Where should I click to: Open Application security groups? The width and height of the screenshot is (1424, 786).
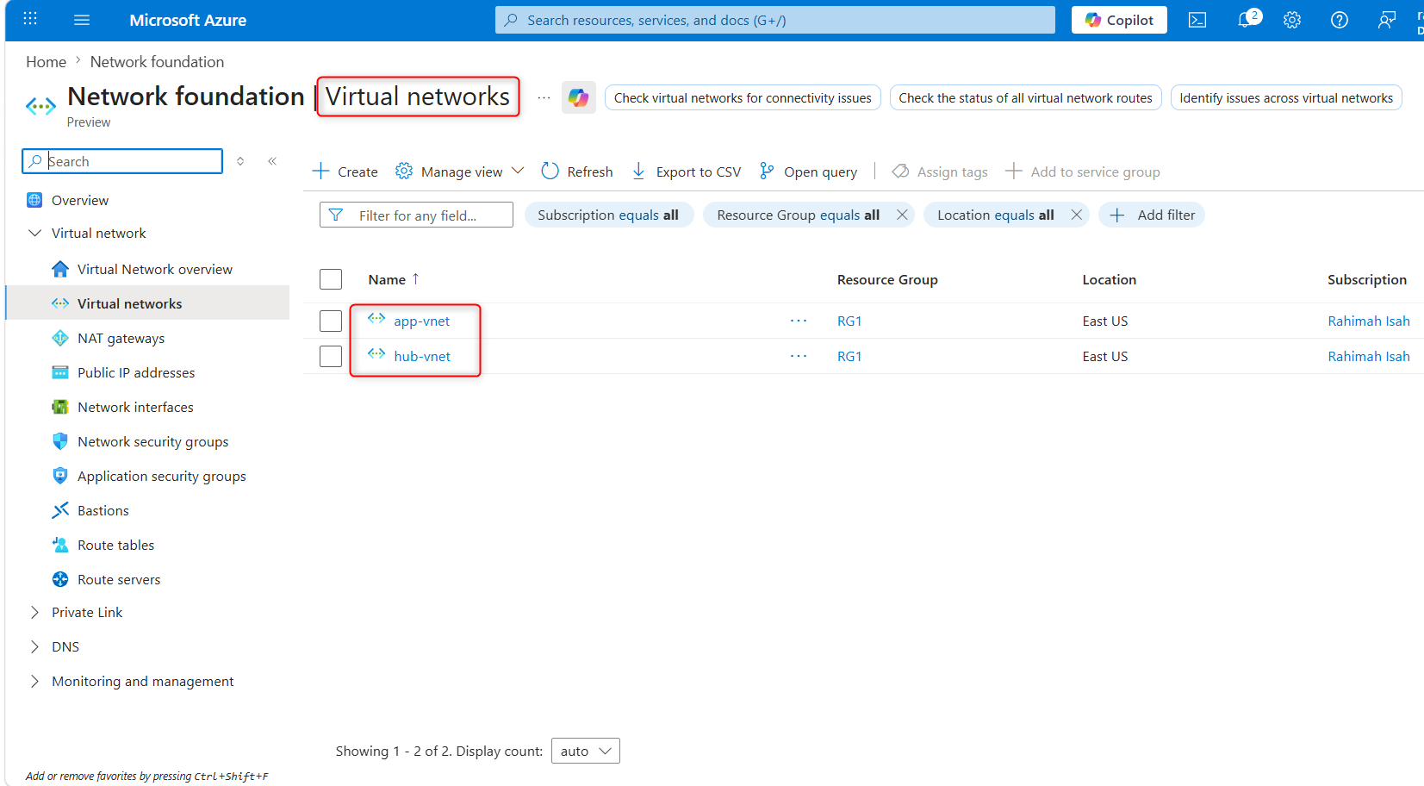[x=161, y=476]
